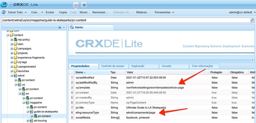Click the search magnifier by path field
Viewport: 256px width, 123px height.
tap(252, 20)
